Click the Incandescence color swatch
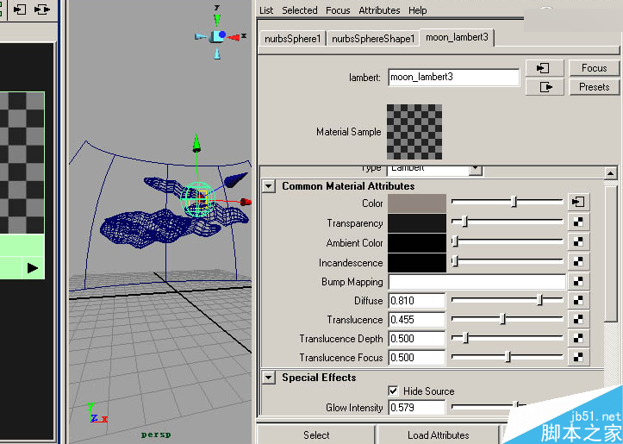This screenshot has height=444, width=623. (417, 263)
